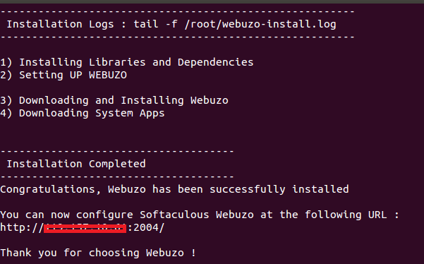
Task: Select the 'Setting UP WEBUZO' step line
Action: [x=63, y=75]
